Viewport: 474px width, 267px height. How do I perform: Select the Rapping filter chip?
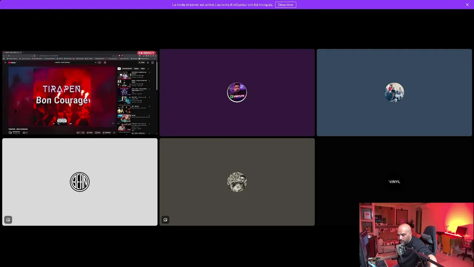pyautogui.click(x=136, y=69)
